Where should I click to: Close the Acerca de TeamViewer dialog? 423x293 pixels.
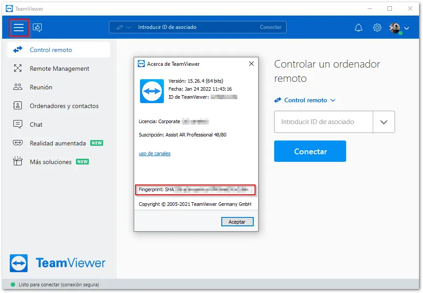click(251, 64)
